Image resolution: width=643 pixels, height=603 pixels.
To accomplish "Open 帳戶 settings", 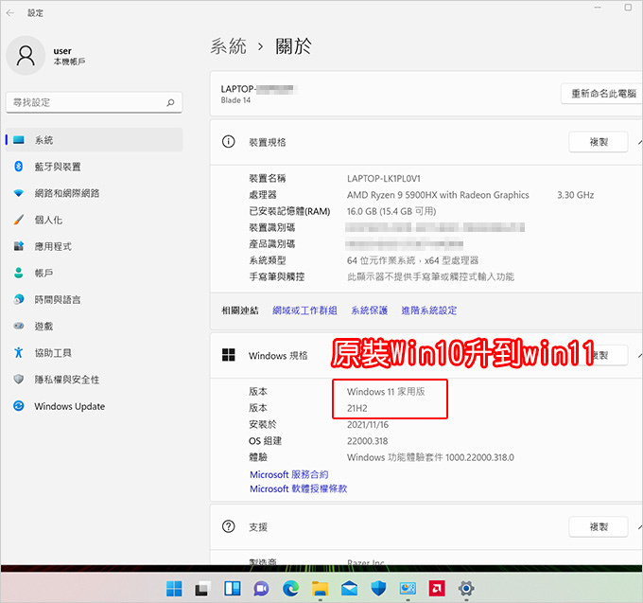I will tap(94, 273).
